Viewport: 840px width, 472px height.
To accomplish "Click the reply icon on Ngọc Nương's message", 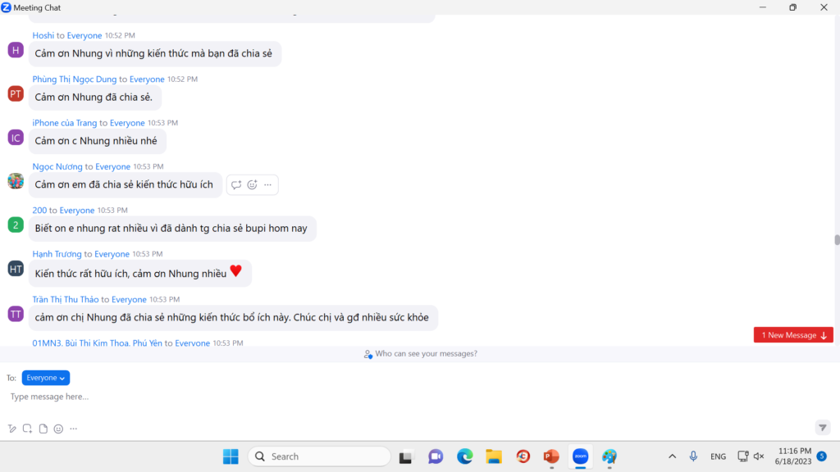I will 236,185.
